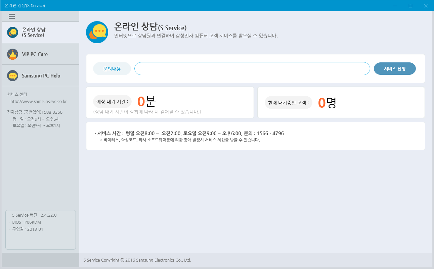This screenshot has width=434, height=269.
Task: Click the VIP PC Care crown icon
Action: pos(13,54)
